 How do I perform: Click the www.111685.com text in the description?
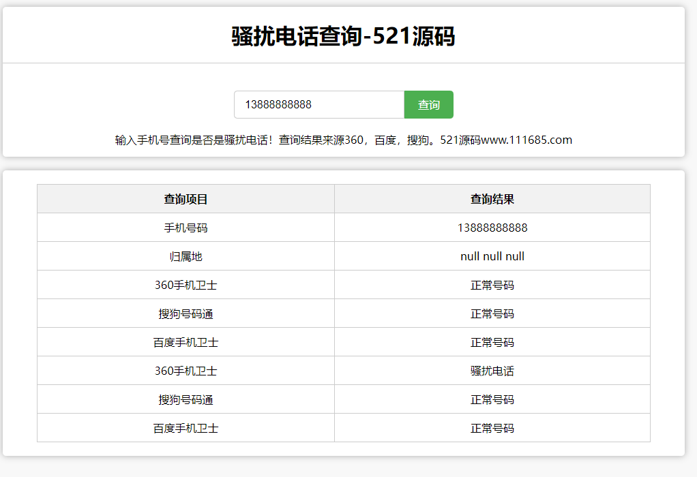(x=527, y=140)
